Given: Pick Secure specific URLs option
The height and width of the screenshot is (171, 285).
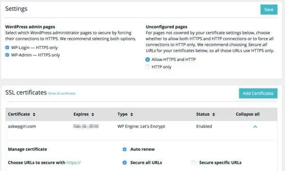Looking at the screenshot, I should (194, 162).
